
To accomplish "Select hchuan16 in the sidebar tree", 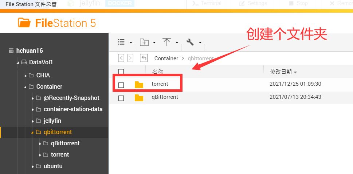I will tap(30, 51).
